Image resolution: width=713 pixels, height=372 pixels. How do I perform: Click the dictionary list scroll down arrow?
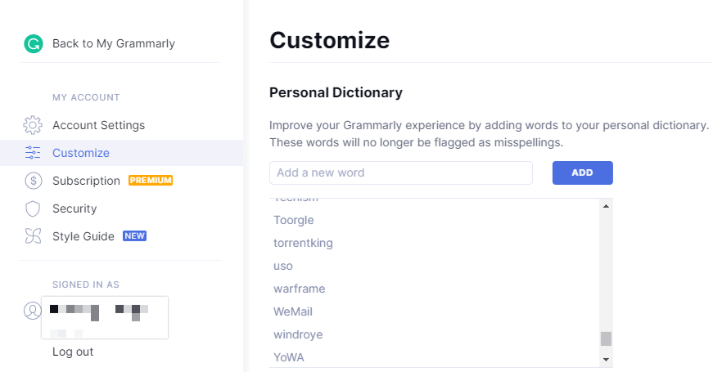point(606,359)
